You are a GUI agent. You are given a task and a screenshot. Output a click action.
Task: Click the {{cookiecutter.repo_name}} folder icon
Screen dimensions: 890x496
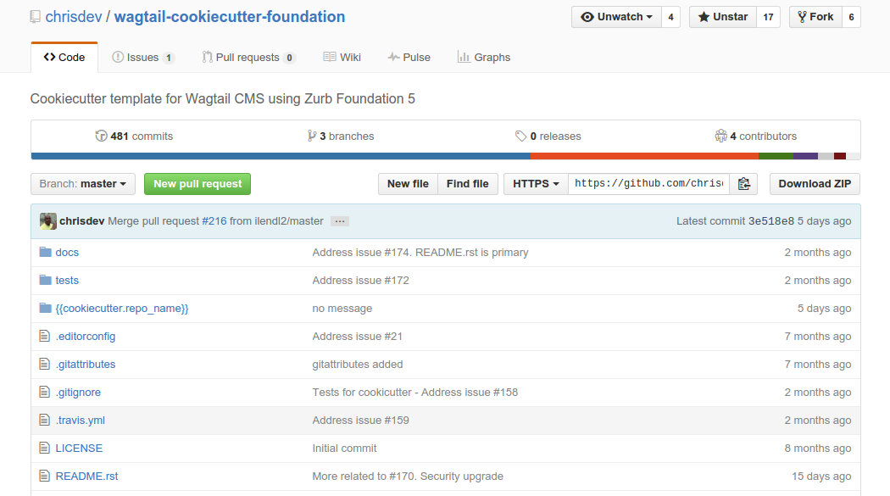46,308
